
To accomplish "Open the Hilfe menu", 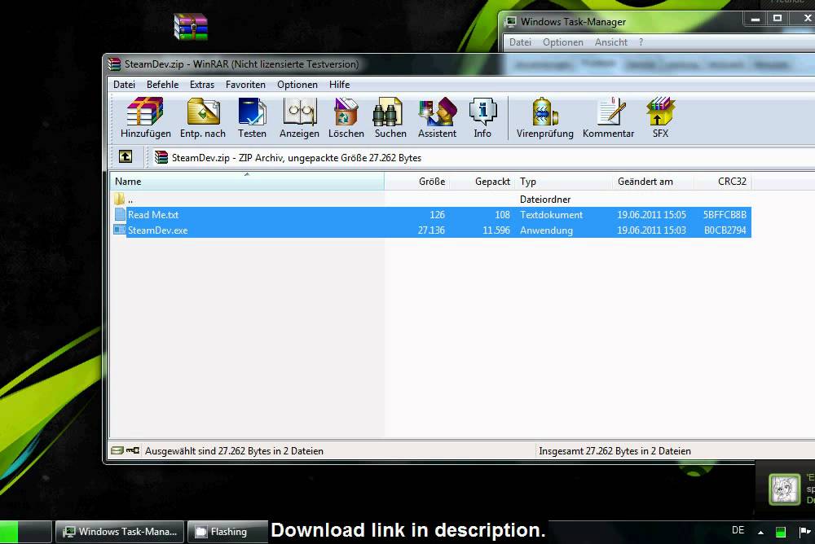I will coord(339,84).
